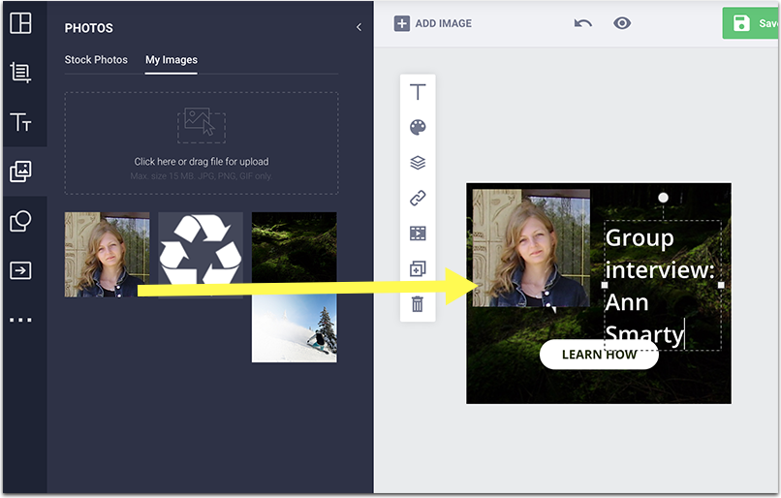Click the green Save button
Viewport: 781px width, 498px height.
pos(752,23)
